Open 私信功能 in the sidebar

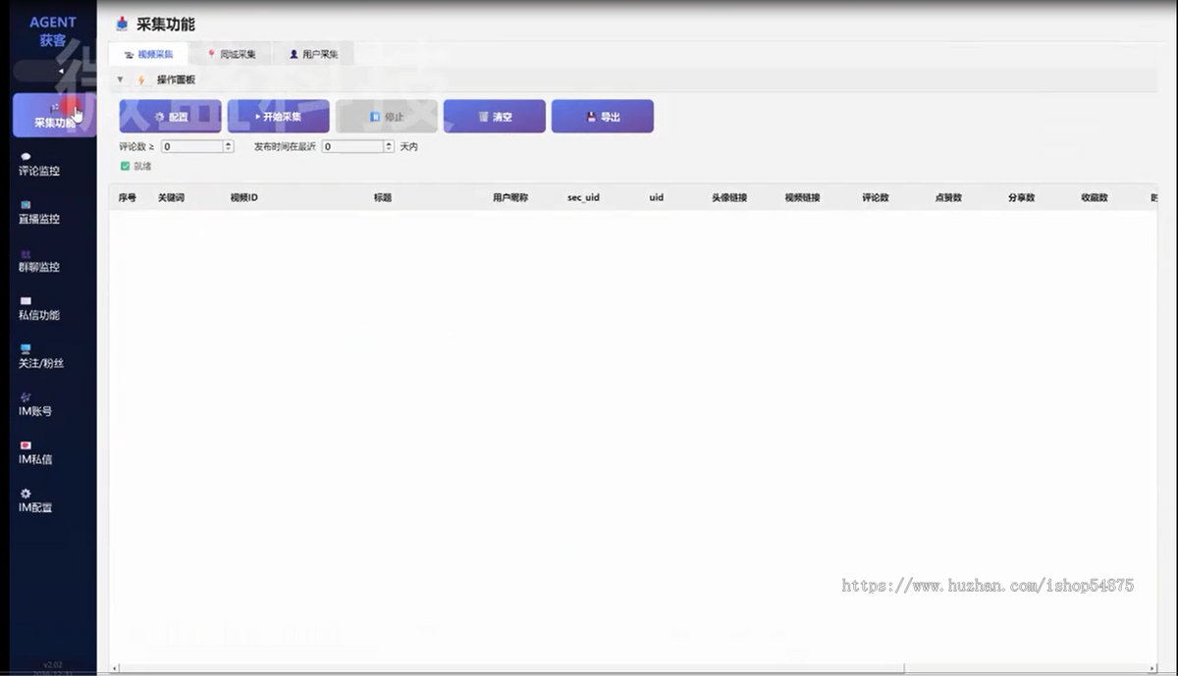[x=39, y=308]
